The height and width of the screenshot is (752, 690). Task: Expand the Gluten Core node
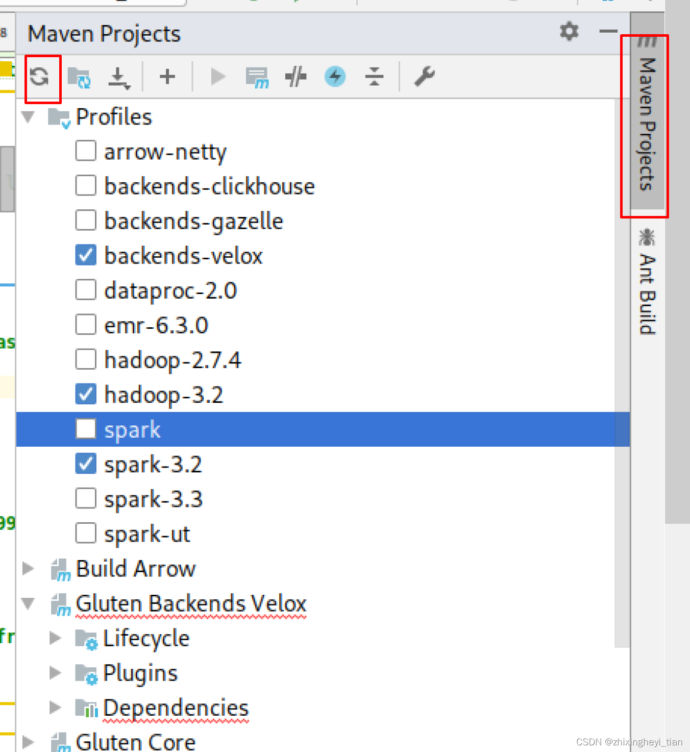pos(29,742)
